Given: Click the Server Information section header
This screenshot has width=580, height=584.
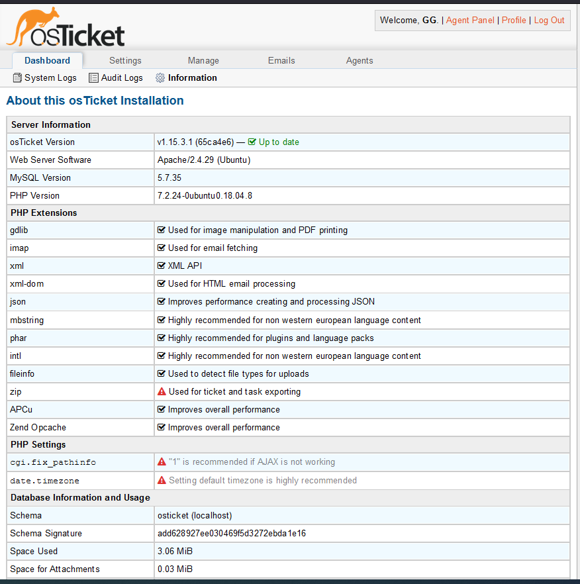Looking at the screenshot, I should tap(51, 124).
